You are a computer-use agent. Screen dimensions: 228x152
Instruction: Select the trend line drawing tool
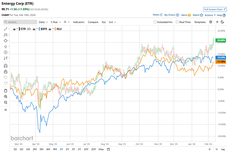pyautogui.click(x=6, y=29)
